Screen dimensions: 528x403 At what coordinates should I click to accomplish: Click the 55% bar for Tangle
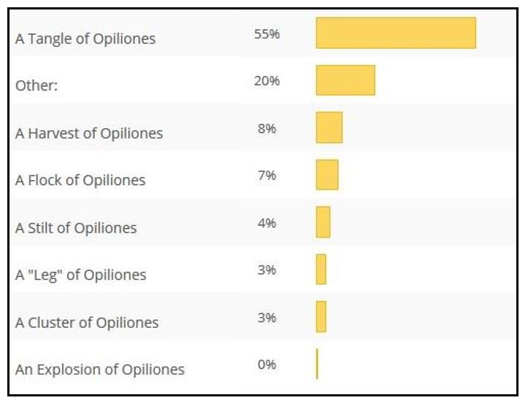point(396,33)
